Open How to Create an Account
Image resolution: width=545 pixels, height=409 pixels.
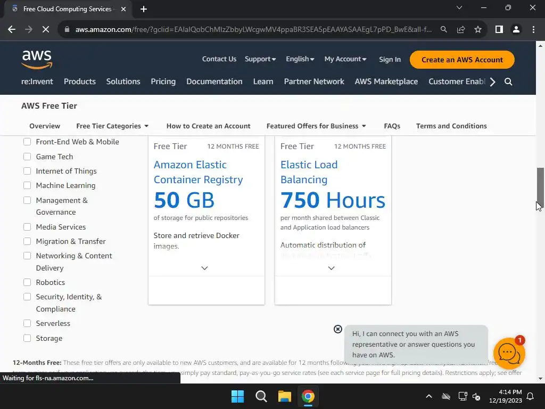[x=208, y=126]
